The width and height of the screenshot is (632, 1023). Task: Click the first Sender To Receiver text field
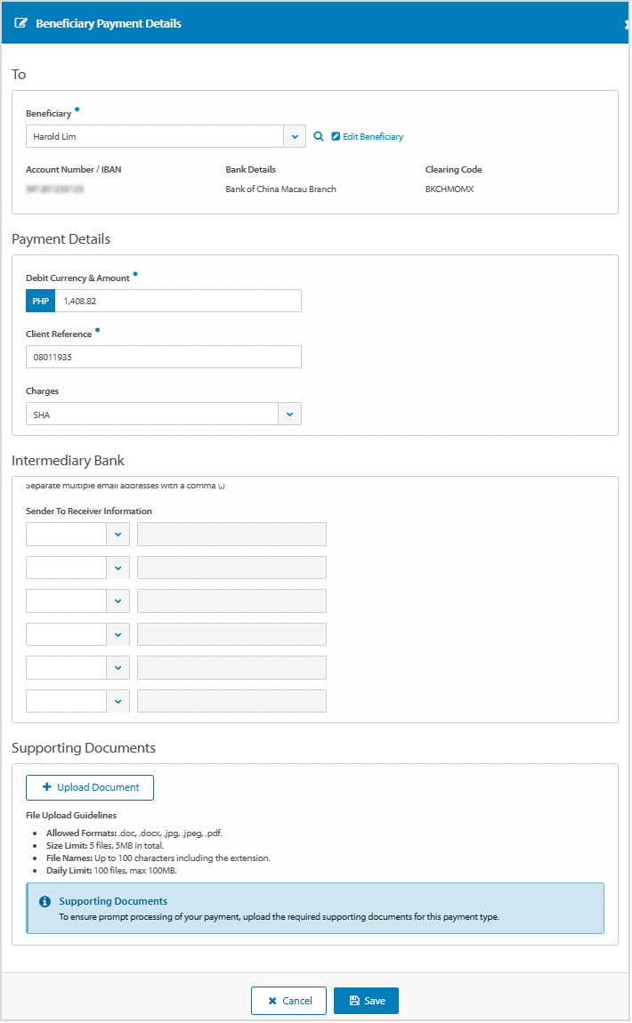[x=231, y=534]
